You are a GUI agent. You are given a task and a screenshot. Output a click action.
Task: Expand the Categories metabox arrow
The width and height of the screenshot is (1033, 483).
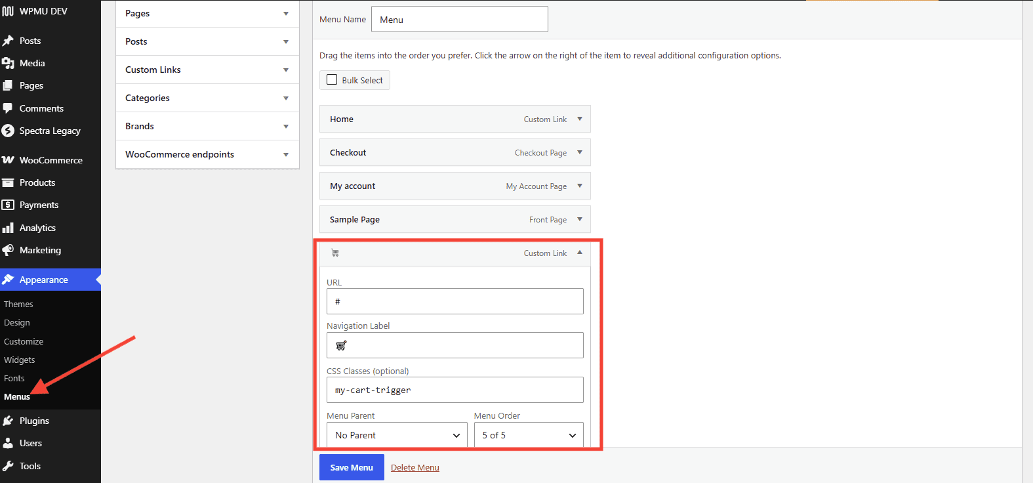point(286,98)
